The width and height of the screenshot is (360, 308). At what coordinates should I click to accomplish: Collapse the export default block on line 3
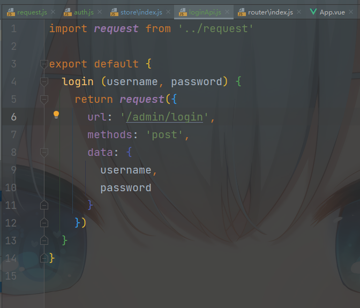tap(44, 64)
